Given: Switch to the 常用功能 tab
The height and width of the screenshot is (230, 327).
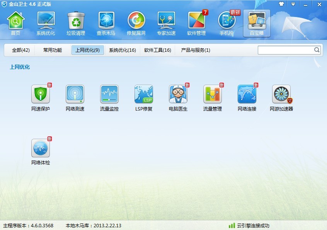Looking at the screenshot, I should point(53,50).
